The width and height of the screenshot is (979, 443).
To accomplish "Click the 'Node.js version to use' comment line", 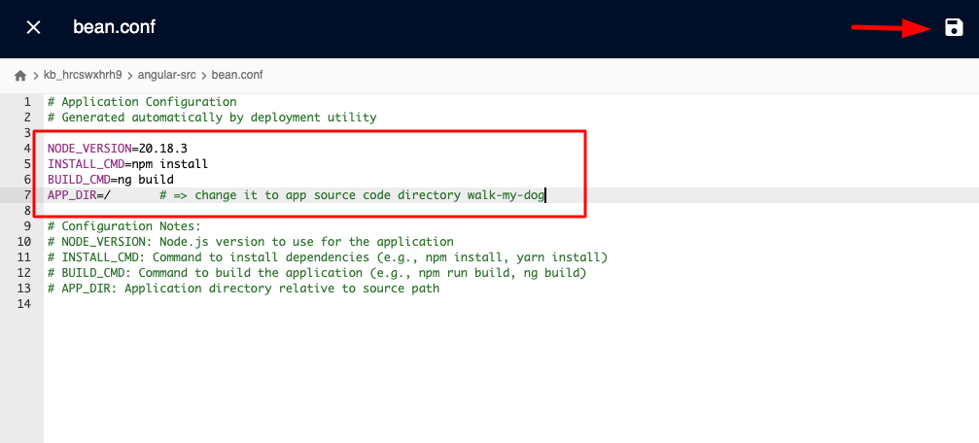I will (251, 242).
